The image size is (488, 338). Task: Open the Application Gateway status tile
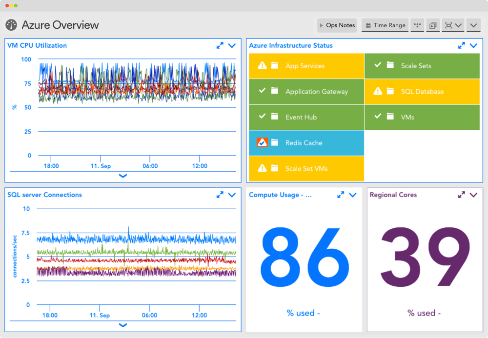306,91
